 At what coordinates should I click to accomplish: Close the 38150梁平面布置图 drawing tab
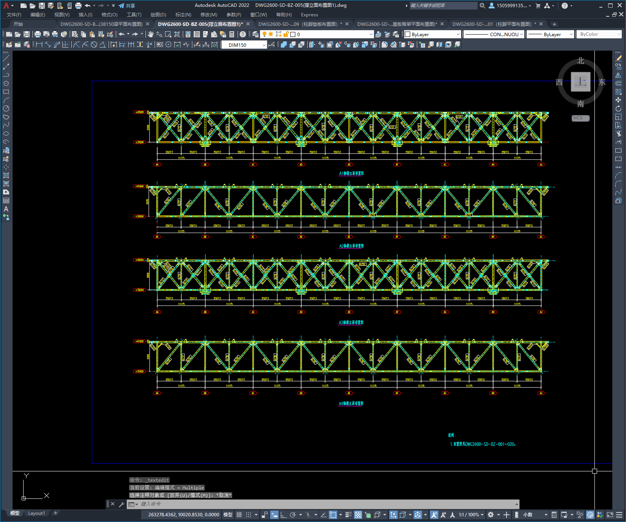(148, 24)
